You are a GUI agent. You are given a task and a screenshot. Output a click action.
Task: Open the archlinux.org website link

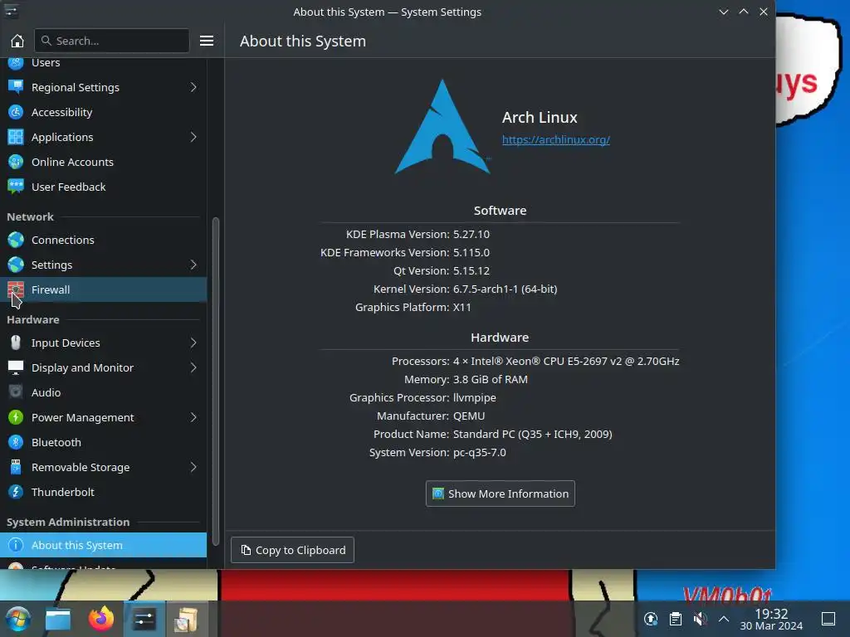[x=555, y=139]
